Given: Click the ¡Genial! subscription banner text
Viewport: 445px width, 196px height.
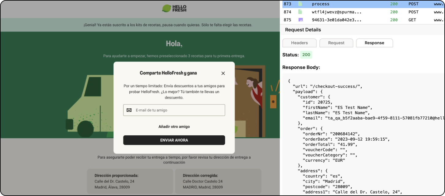Looking at the screenshot, I should pyautogui.click(x=168, y=25).
